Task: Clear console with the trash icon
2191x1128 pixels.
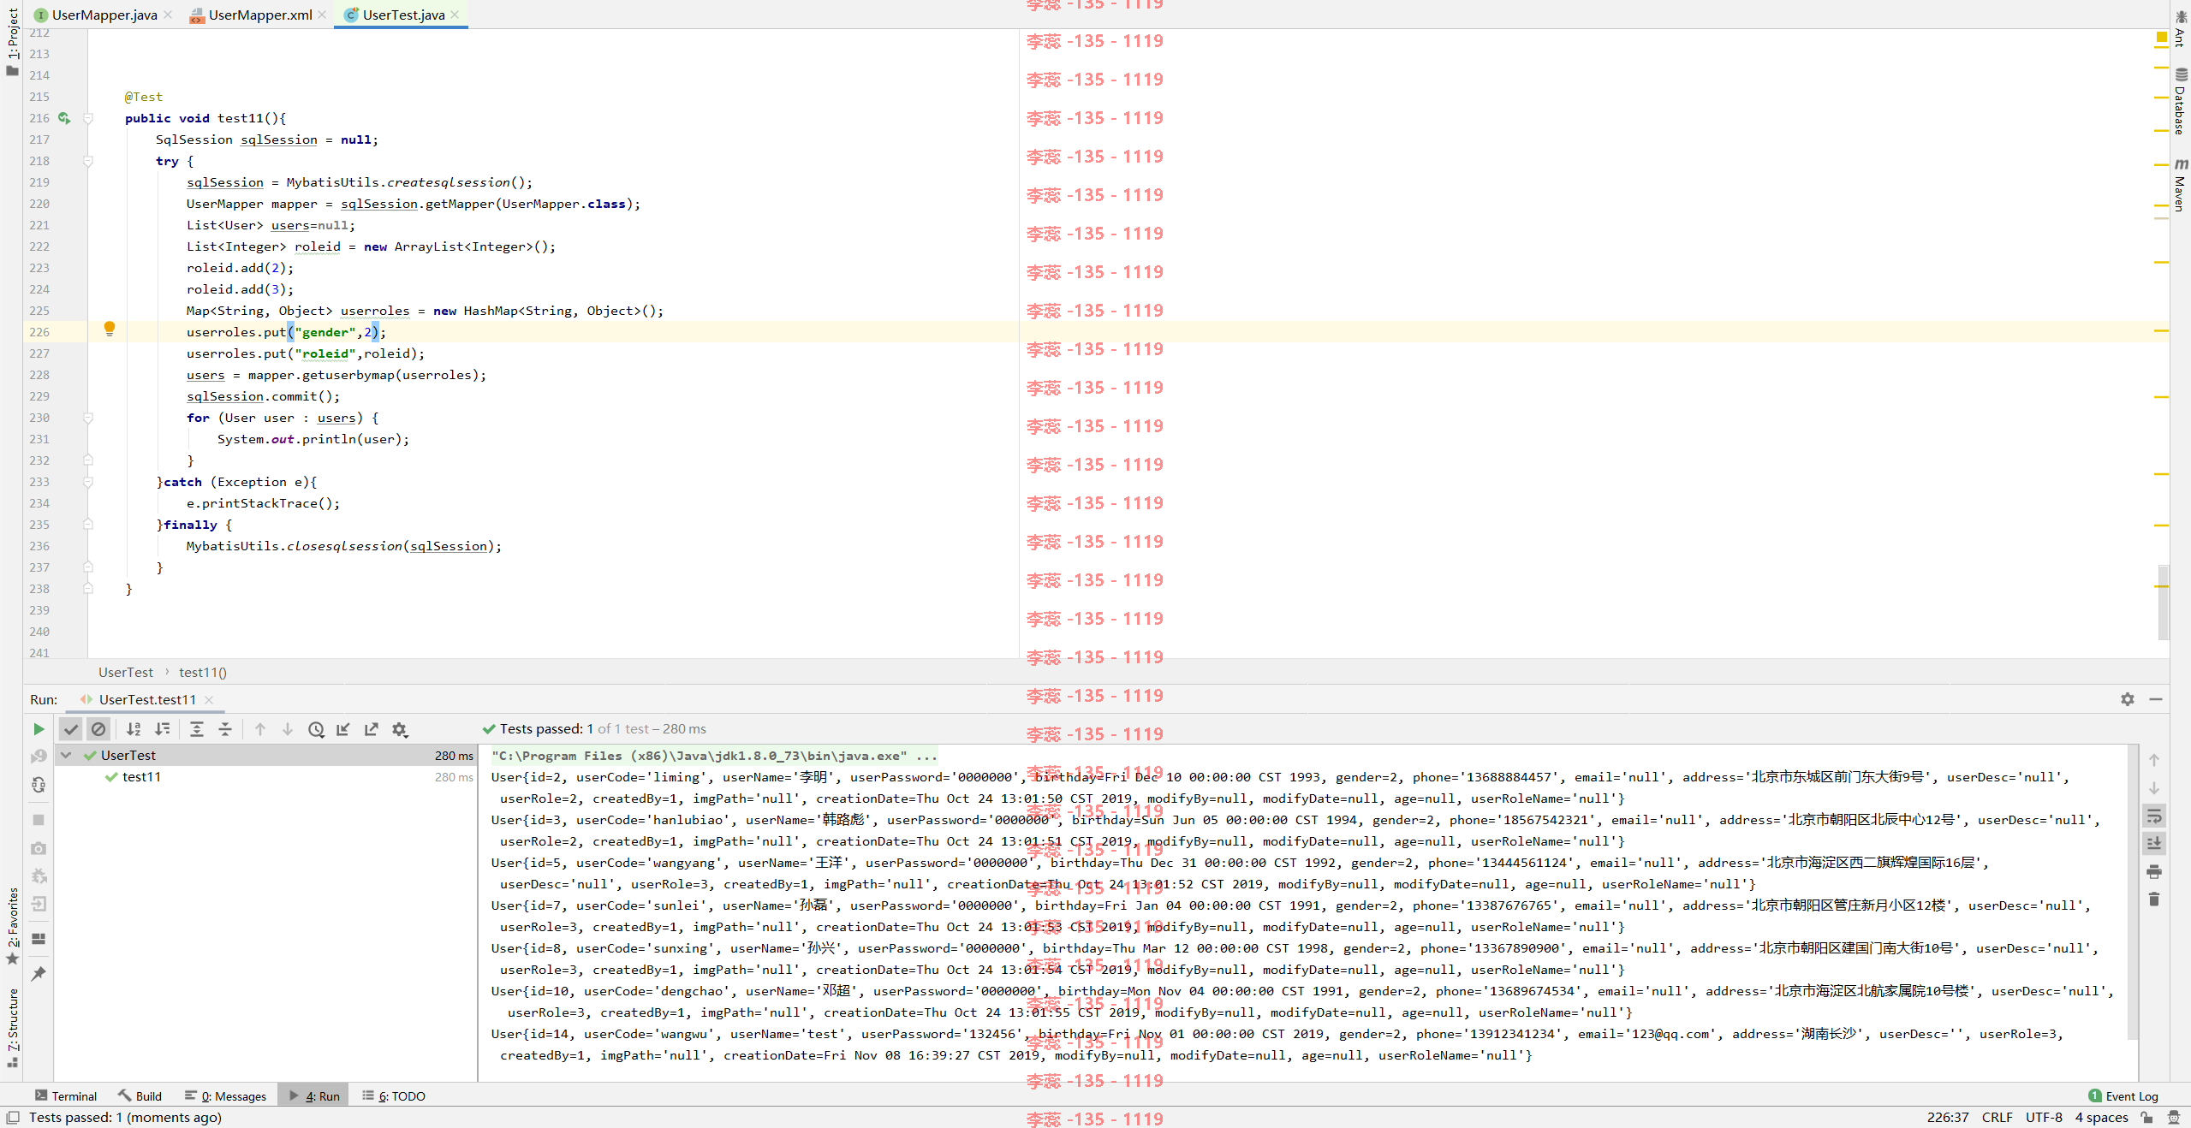Action: pyautogui.click(x=2154, y=899)
